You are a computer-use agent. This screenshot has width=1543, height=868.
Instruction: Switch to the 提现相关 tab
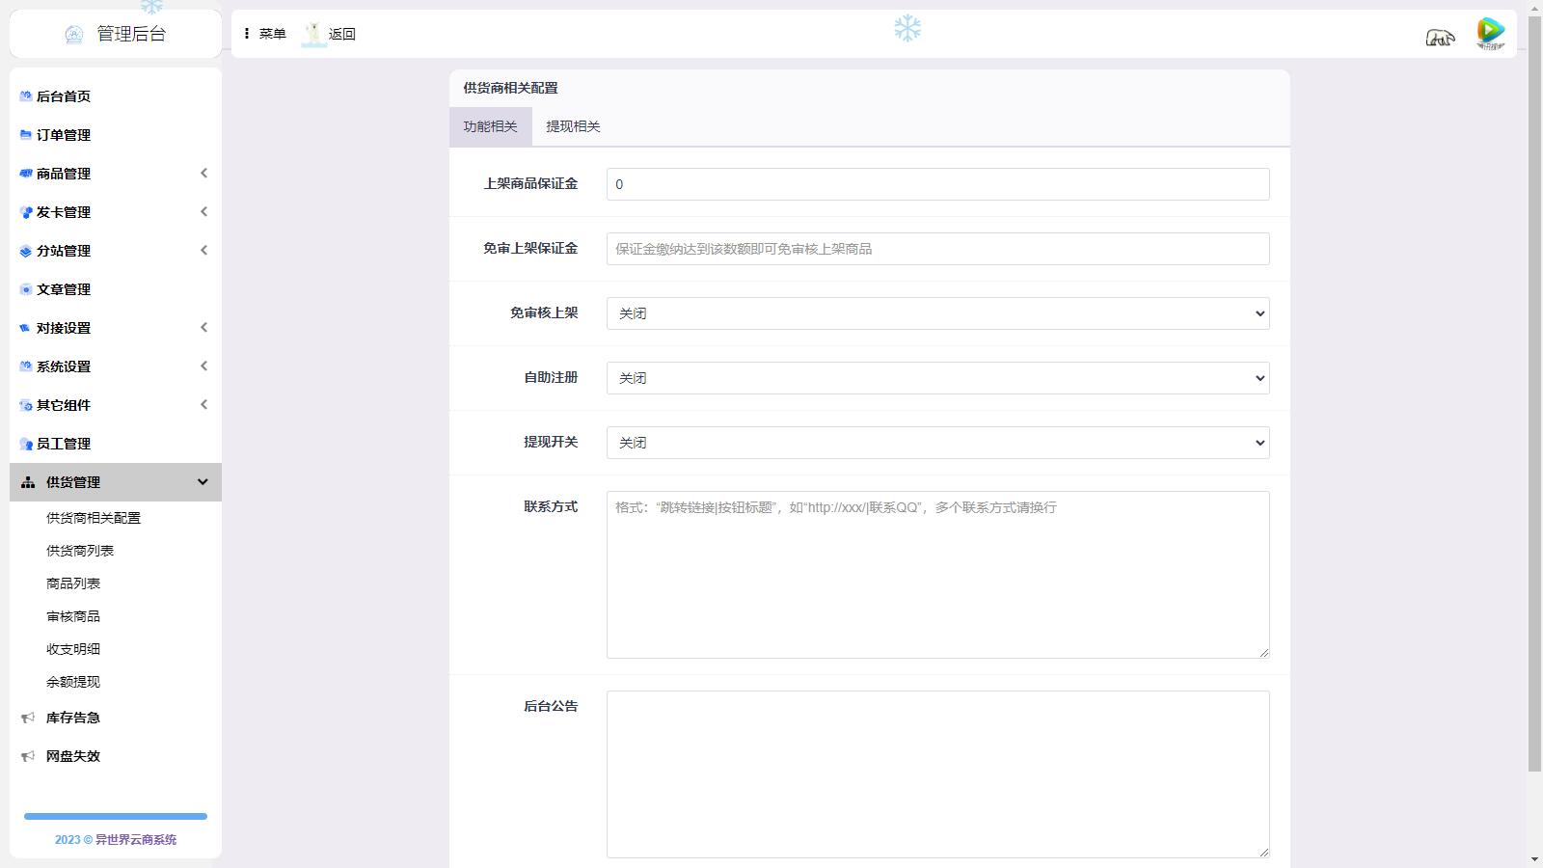point(573,126)
